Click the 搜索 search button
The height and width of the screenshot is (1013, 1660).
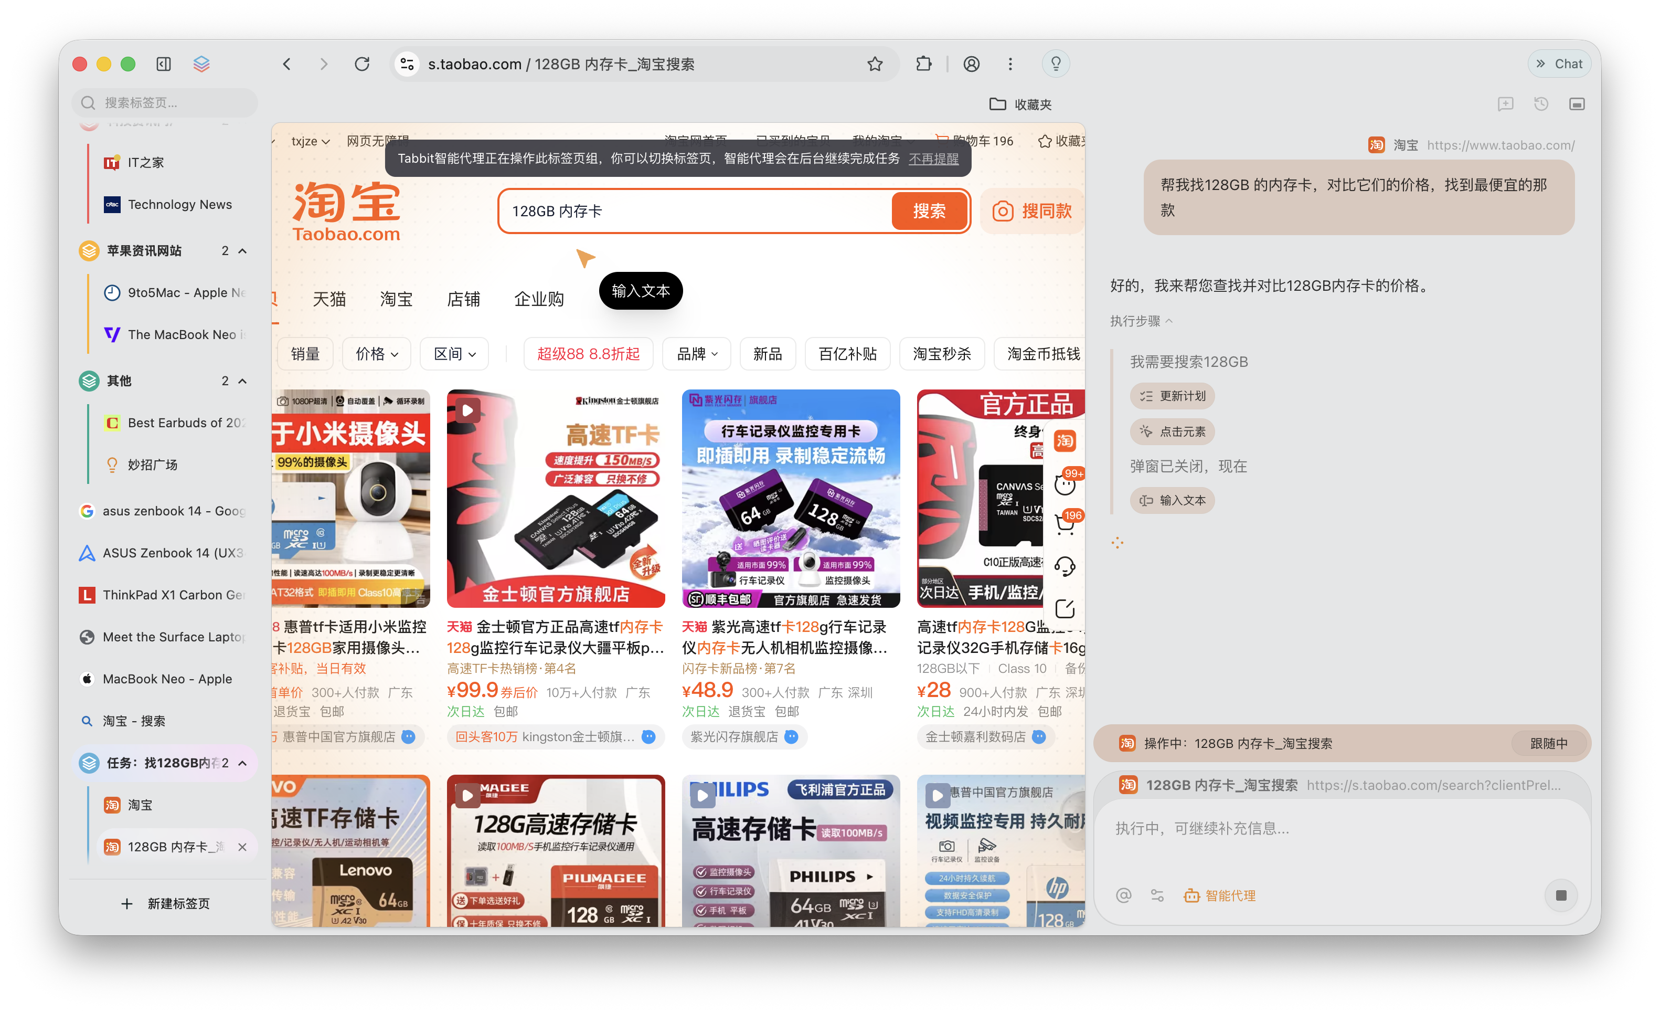pyautogui.click(x=929, y=210)
